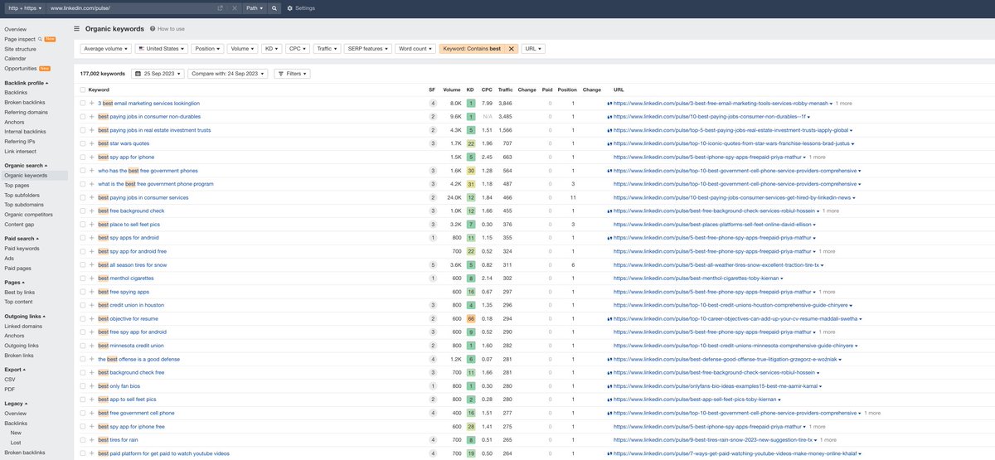This screenshot has width=995, height=460.
Task: Check the 'who has the best free government phones' row
Action: [83, 171]
